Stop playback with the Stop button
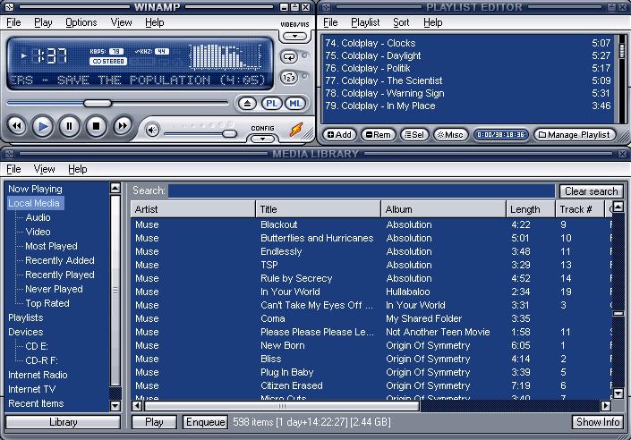 (x=96, y=127)
